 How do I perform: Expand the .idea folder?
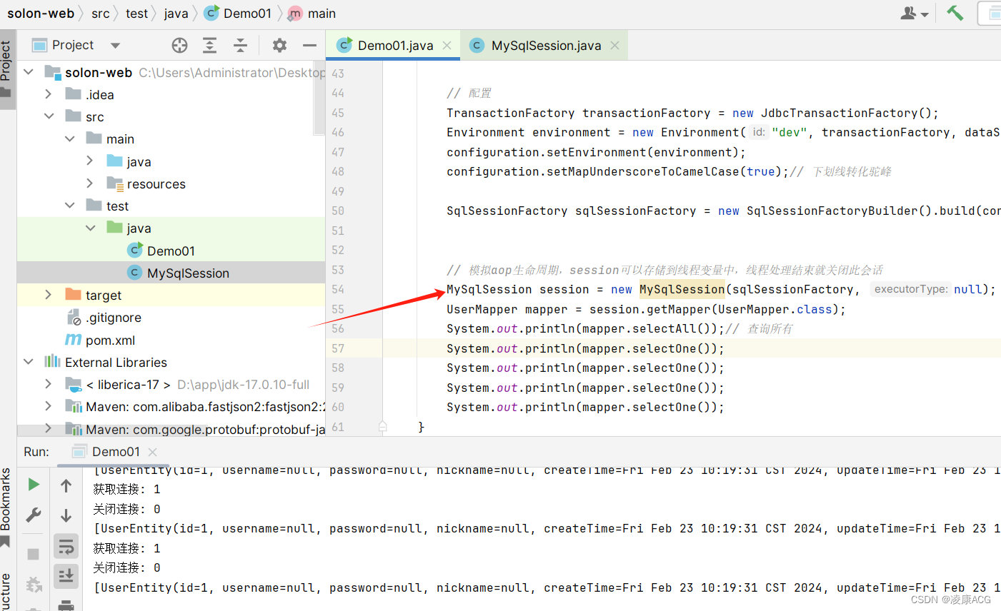(49, 94)
